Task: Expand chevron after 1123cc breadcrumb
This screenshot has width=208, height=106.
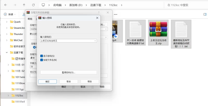Action: tap(122, 5)
